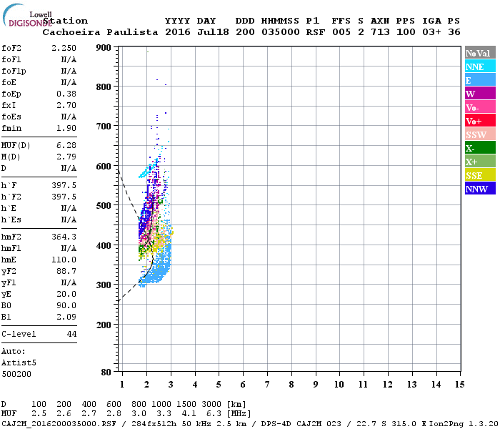Image resolution: width=500 pixels, height=429 pixels.
Task: Click the M(D) value 2.79
Action: [x=66, y=157]
